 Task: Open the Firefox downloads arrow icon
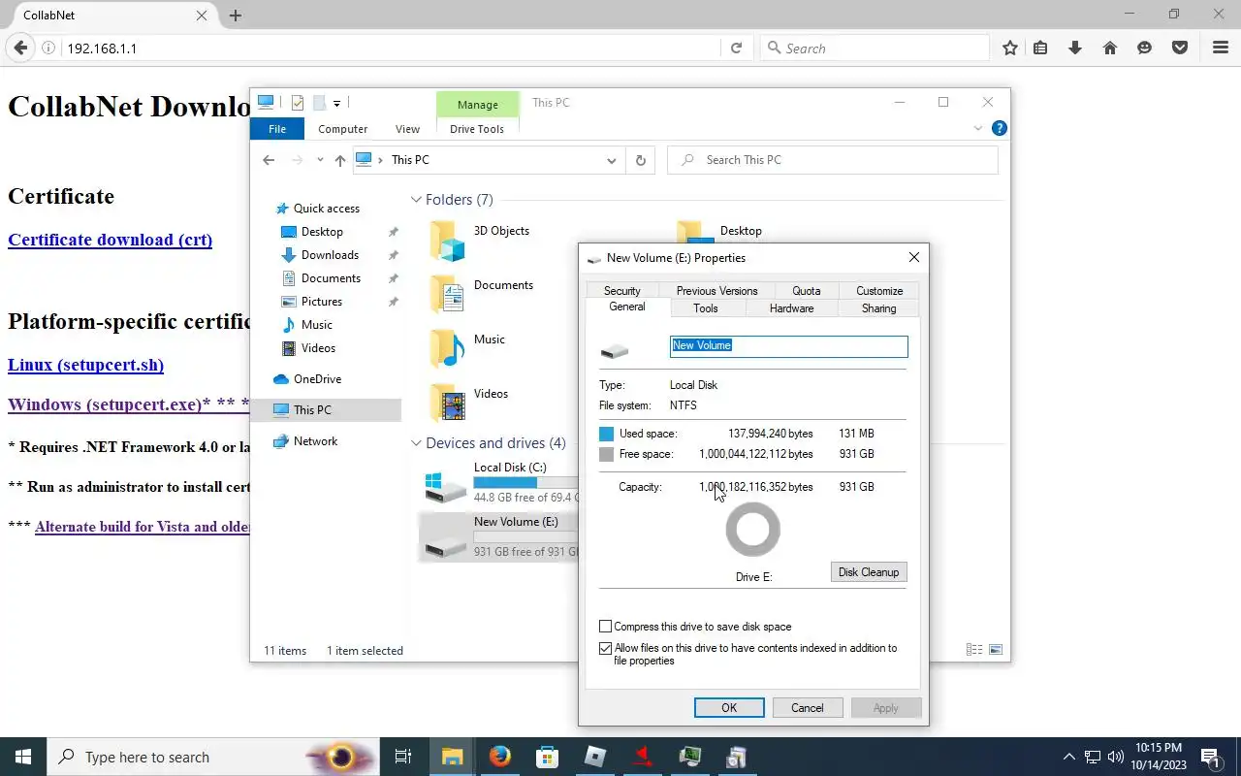[x=1075, y=48]
